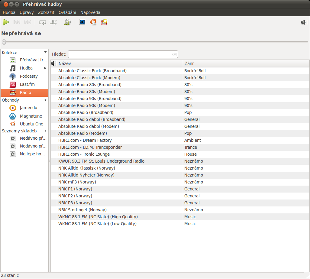The height and width of the screenshot is (279, 310).
Task: Select WKNC 88.1 FM (Low Quality)
Action: coord(180,224)
